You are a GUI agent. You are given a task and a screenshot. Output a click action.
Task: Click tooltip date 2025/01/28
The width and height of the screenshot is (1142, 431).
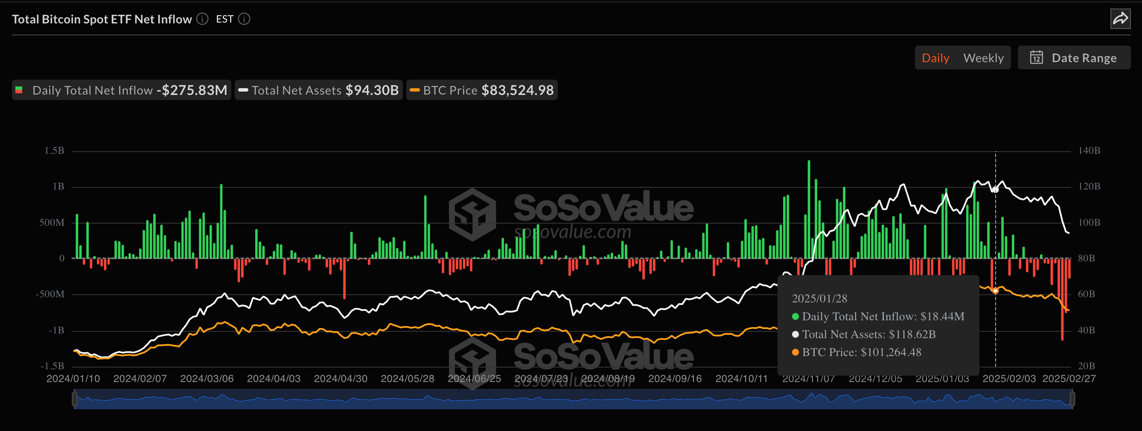(819, 299)
